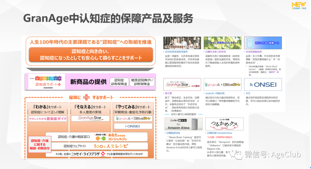
Task: Open the 認知症・介護の相談窓口 concierge row
Action: pos(97,137)
